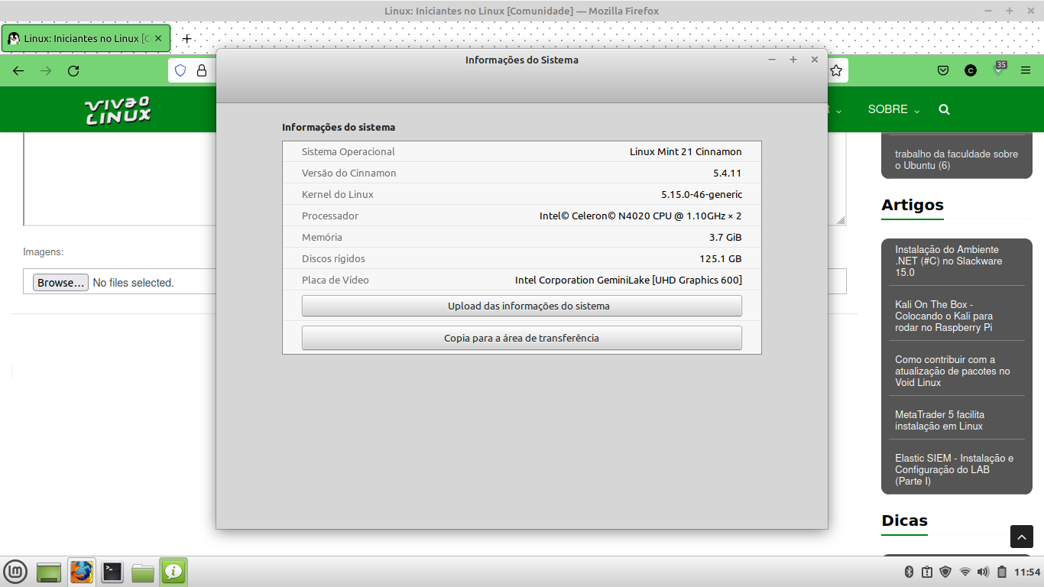Click the Firefox extension icon with badge 35

(999, 70)
